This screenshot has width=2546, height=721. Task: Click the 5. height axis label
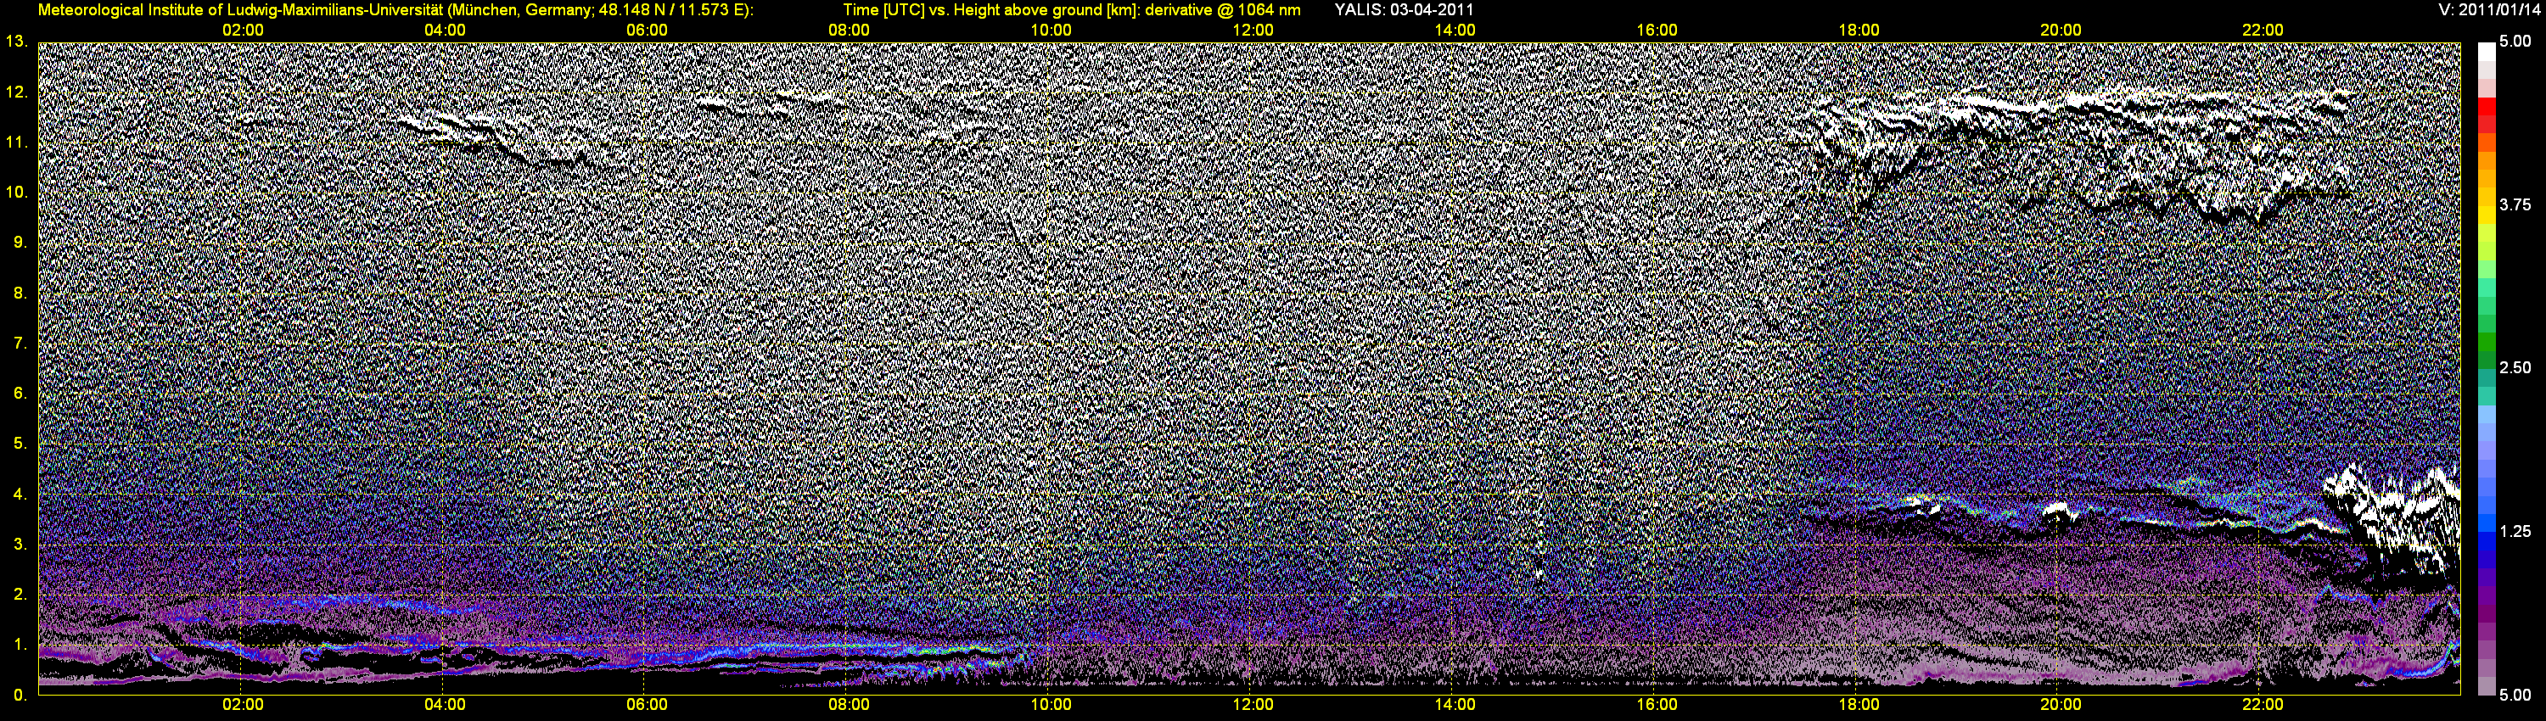(19, 444)
